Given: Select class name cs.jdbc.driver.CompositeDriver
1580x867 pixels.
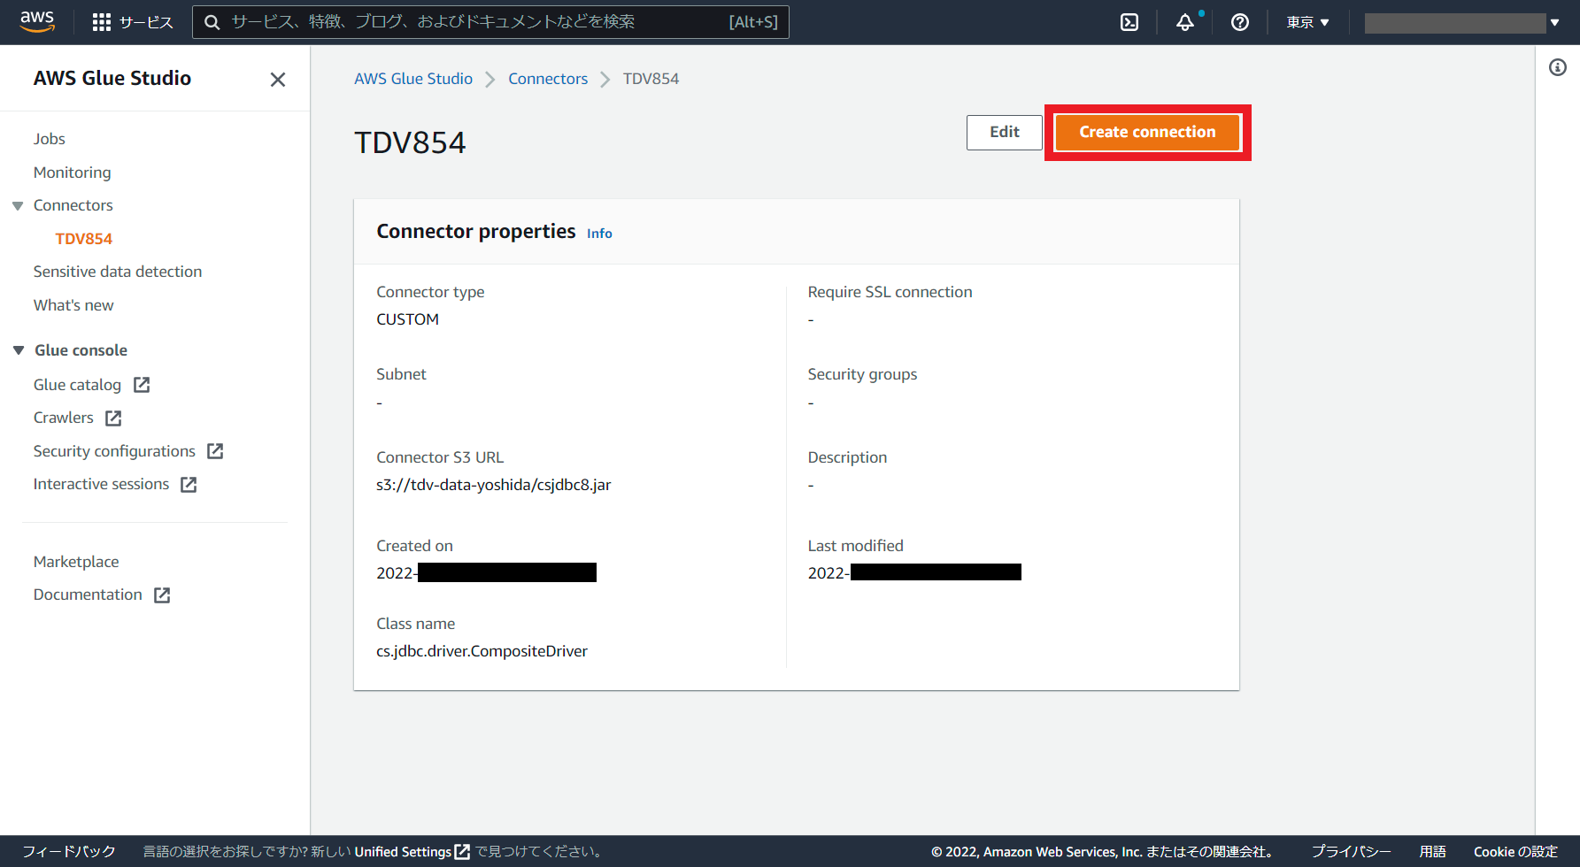Looking at the screenshot, I should [x=482, y=651].
